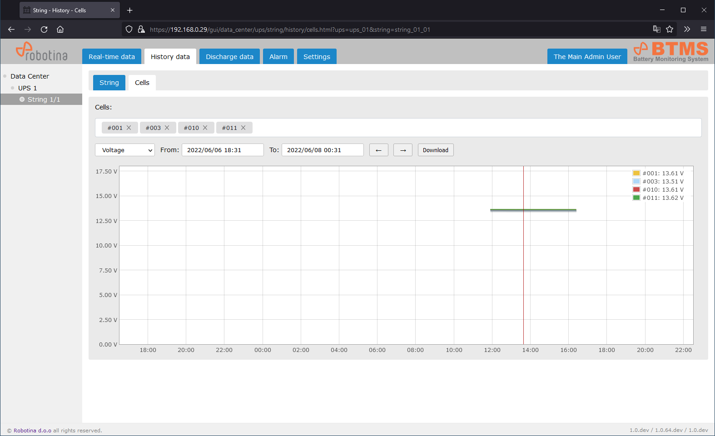The image size is (715, 436).
Task: Click the #011 green legend swatch
Action: coord(636,198)
